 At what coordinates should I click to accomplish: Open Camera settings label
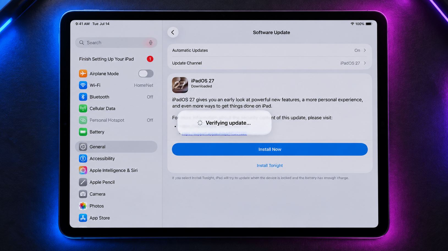97,194
